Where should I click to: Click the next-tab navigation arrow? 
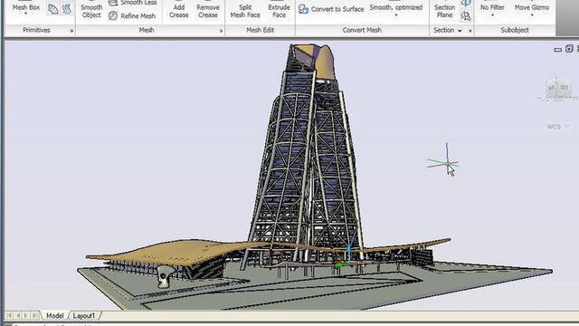click(26, 315)
